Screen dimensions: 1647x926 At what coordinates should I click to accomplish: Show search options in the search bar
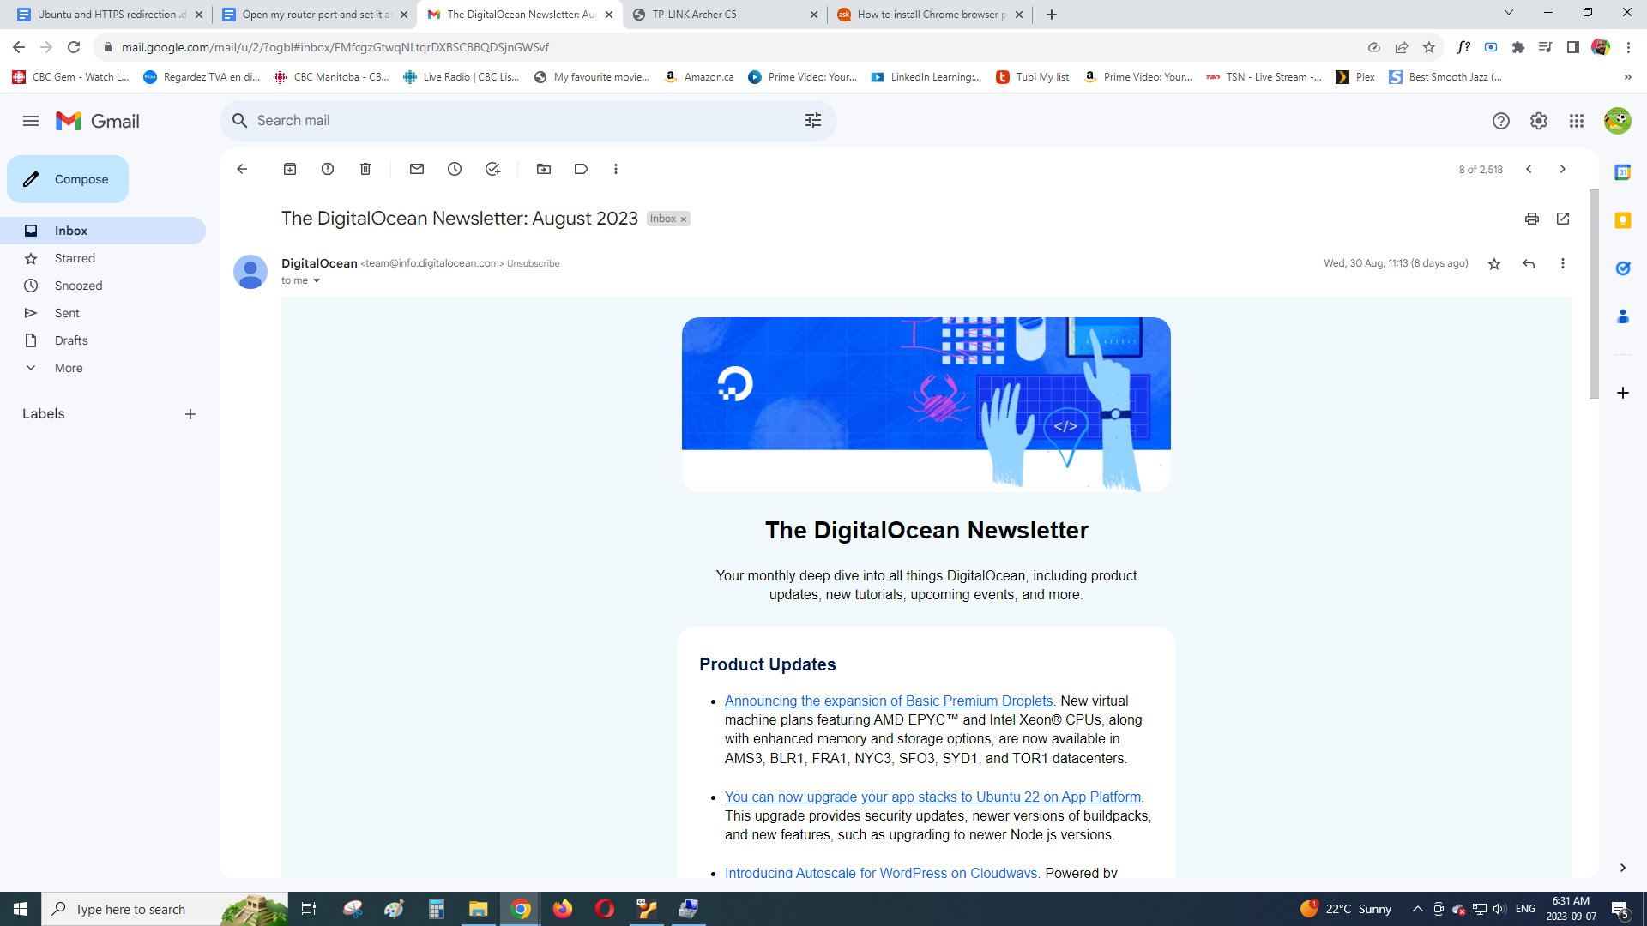coord(813,121)
